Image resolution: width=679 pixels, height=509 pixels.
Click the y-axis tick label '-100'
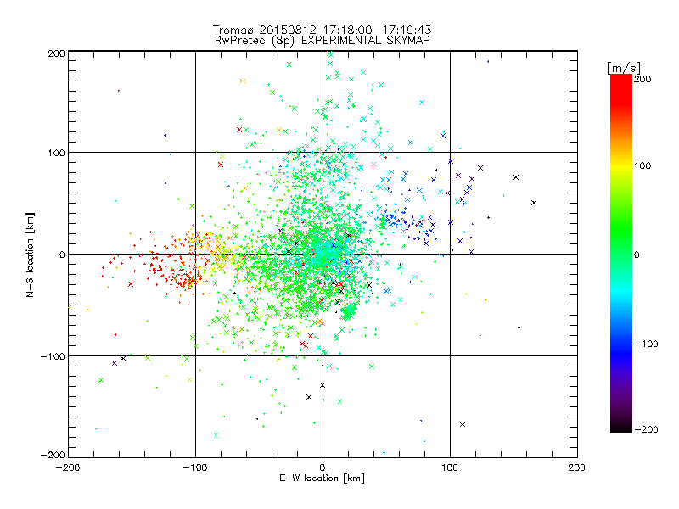[x=53, y=356]
